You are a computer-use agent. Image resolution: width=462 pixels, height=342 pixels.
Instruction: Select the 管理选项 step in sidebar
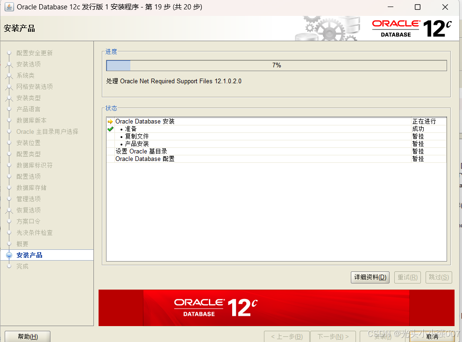pyautogui.click(x=28, y=199)
